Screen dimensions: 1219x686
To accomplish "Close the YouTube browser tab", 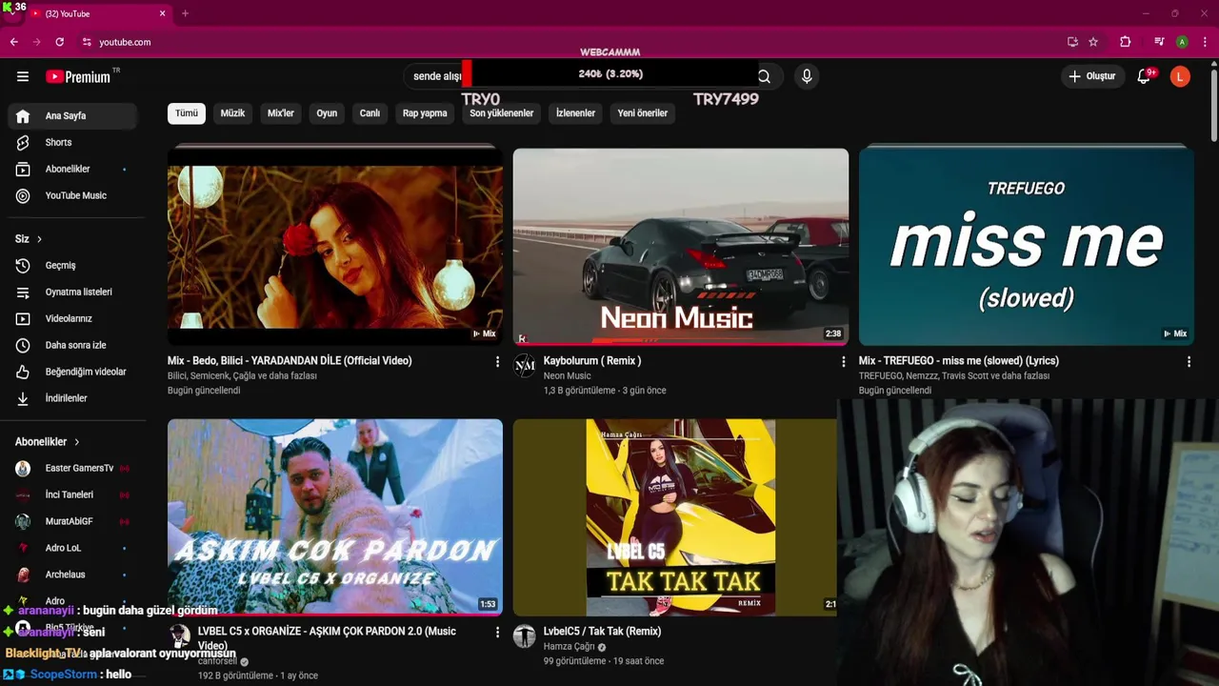I will tap(162, 13).
